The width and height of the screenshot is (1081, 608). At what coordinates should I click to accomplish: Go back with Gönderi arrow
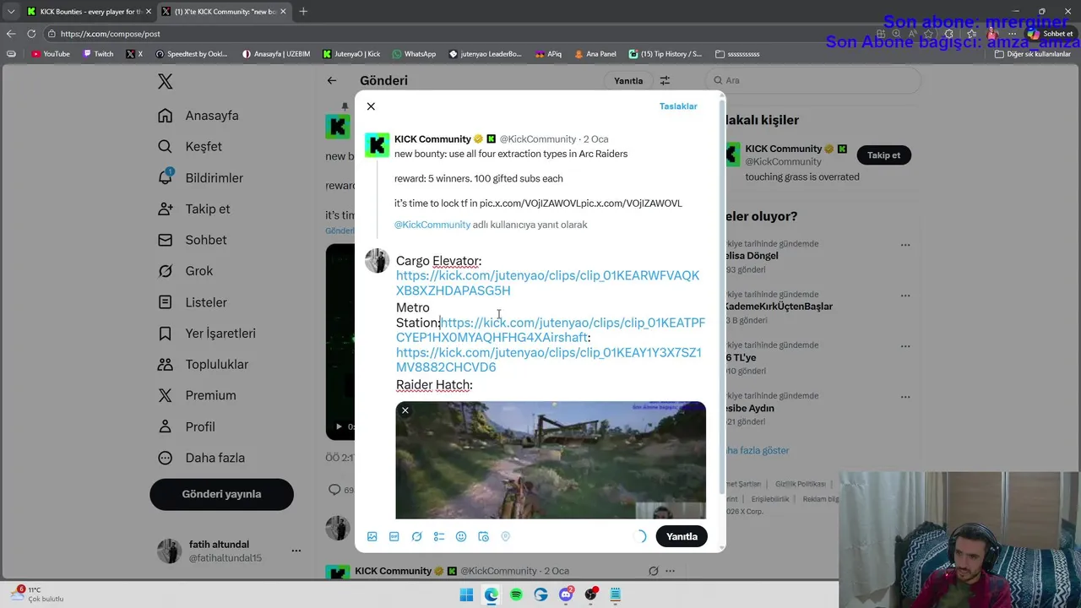coord(332,80)
